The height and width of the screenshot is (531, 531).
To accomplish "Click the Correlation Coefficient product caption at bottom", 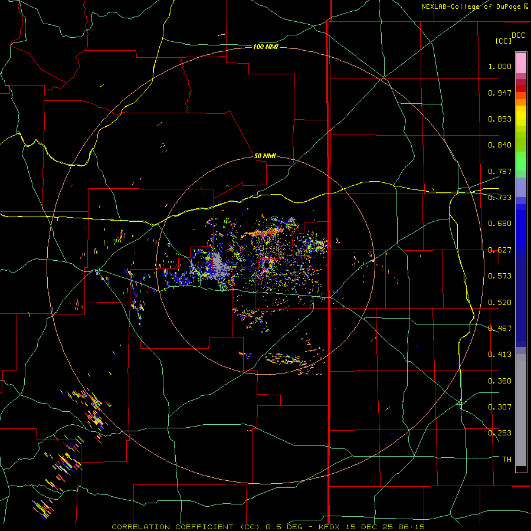I will 268,527.
